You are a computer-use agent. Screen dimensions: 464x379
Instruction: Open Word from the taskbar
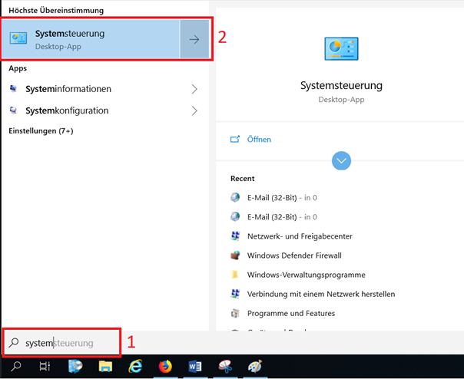click(194, 367)
